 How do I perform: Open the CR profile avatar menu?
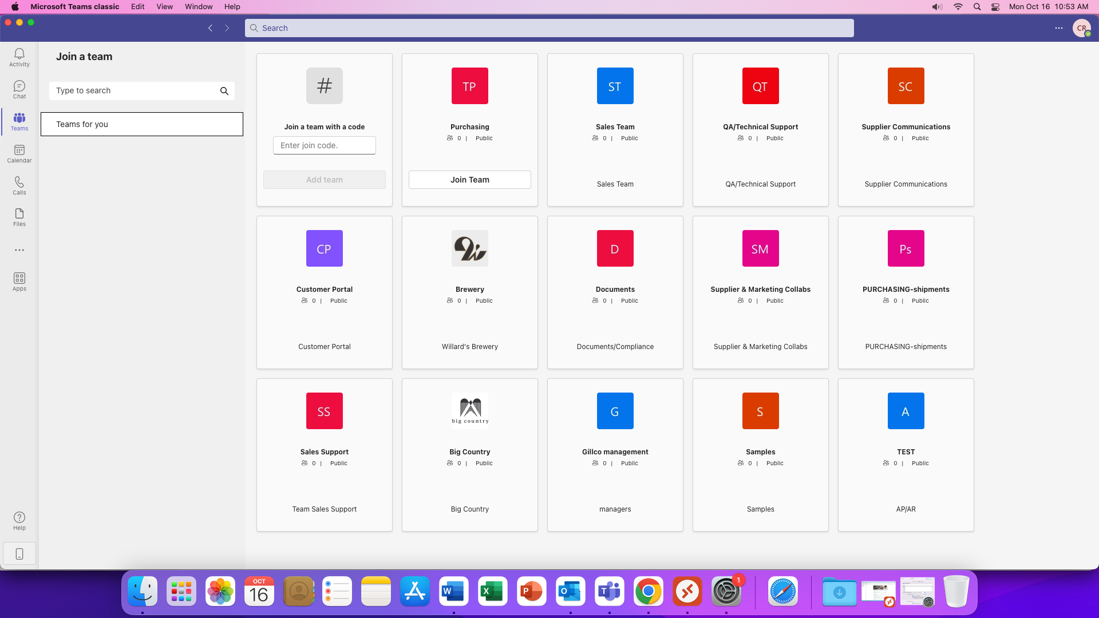coord(1081,28)
